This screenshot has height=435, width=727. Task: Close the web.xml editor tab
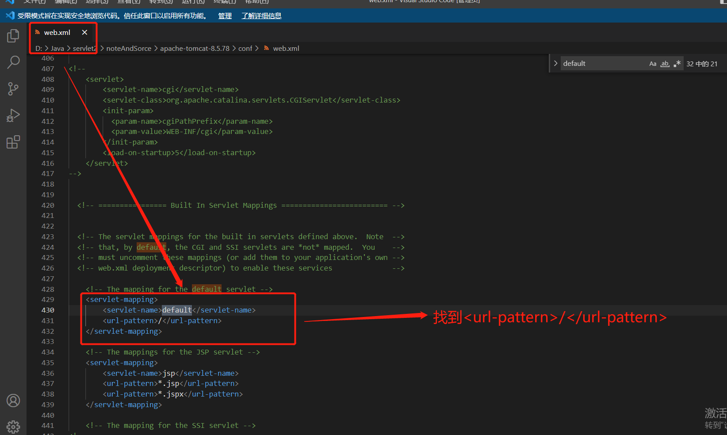pyautogui.click(x=84, y=32)
